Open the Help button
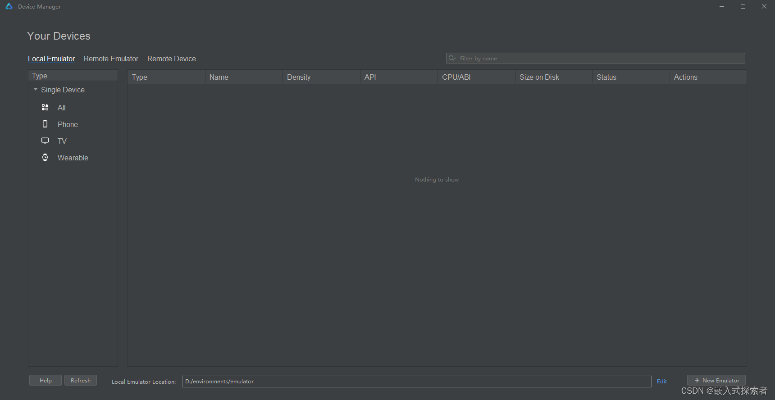This screenshot has height=400, width=775. [x=46, y=380]
